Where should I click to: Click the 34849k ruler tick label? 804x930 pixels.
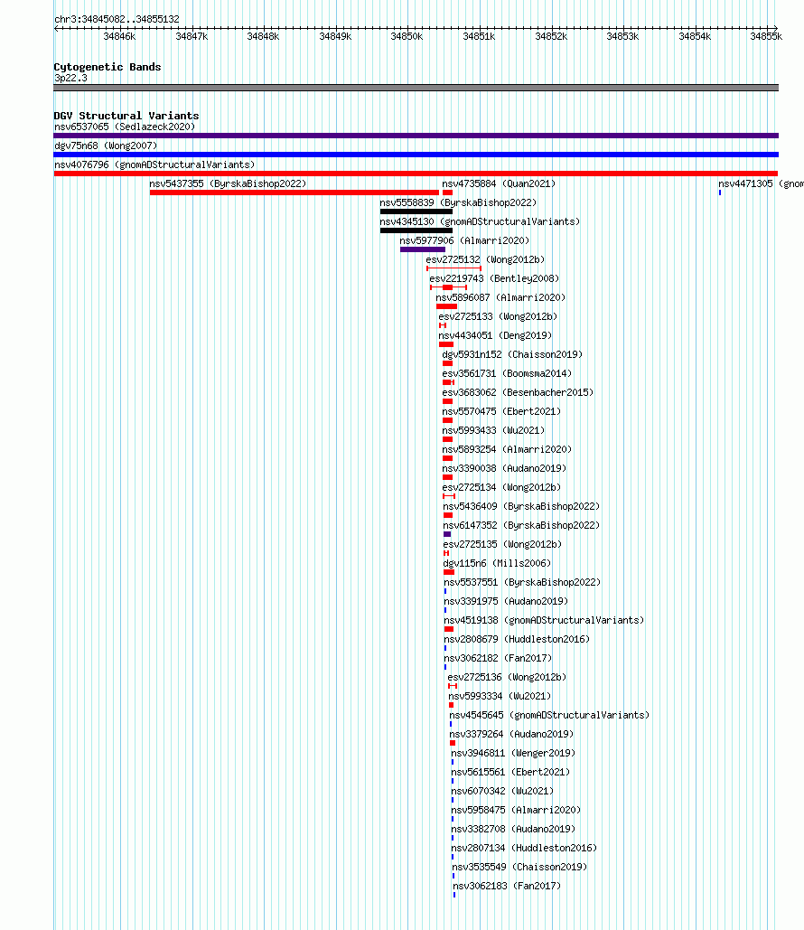pos(335,36)
